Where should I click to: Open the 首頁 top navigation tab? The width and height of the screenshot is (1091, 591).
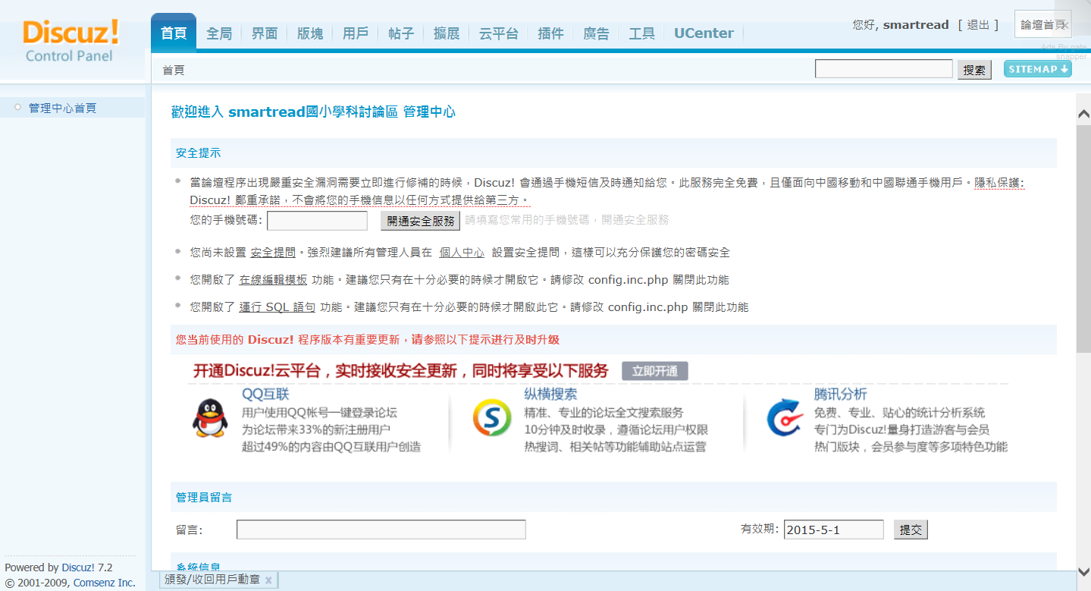click(x=174, y=33)
